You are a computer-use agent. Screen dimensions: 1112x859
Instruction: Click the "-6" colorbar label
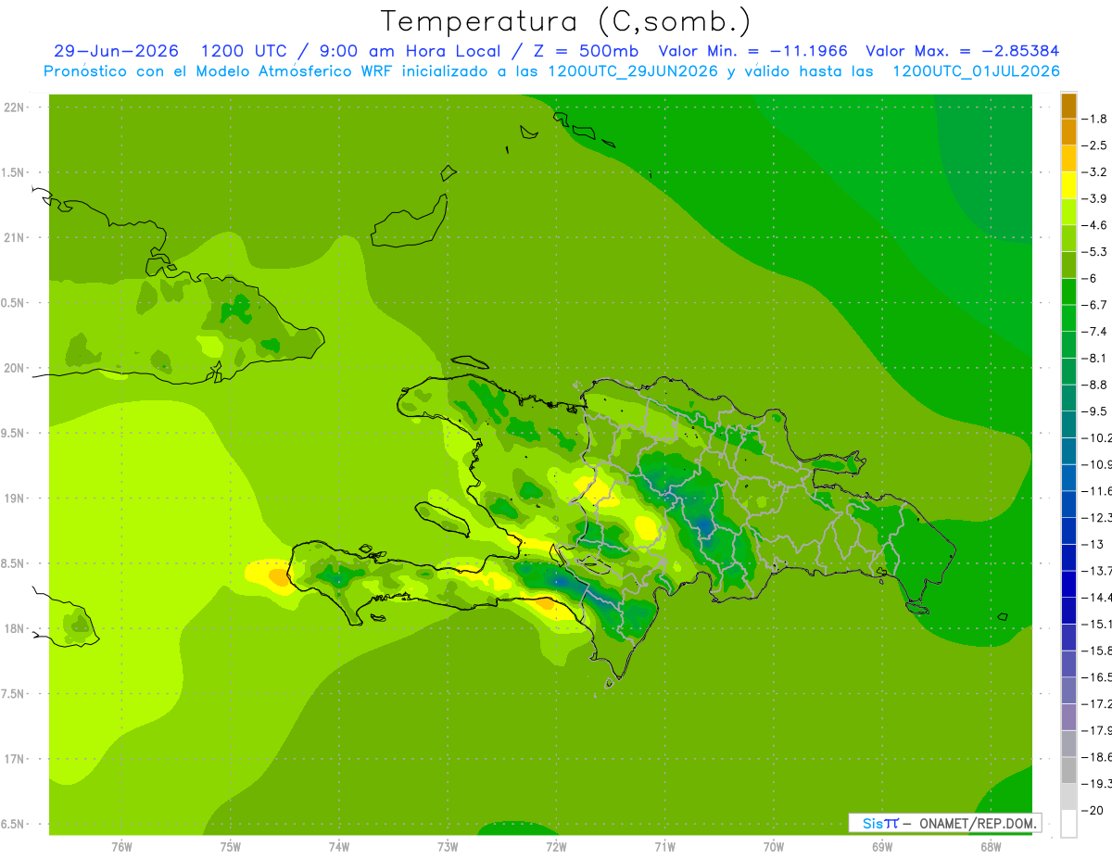[1090, 278]
